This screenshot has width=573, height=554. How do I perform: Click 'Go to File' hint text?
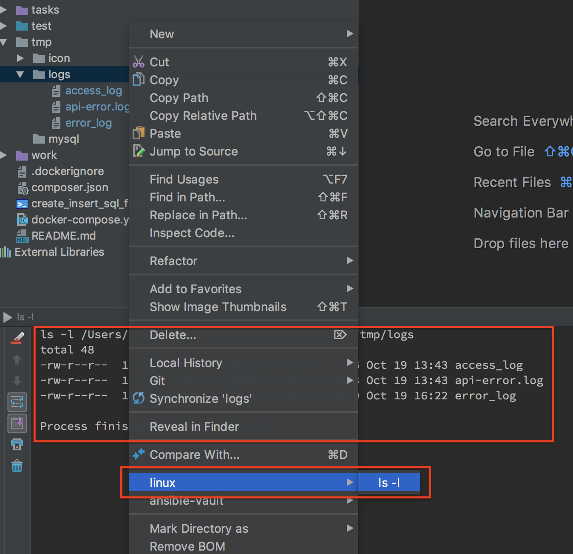(504, 152)
